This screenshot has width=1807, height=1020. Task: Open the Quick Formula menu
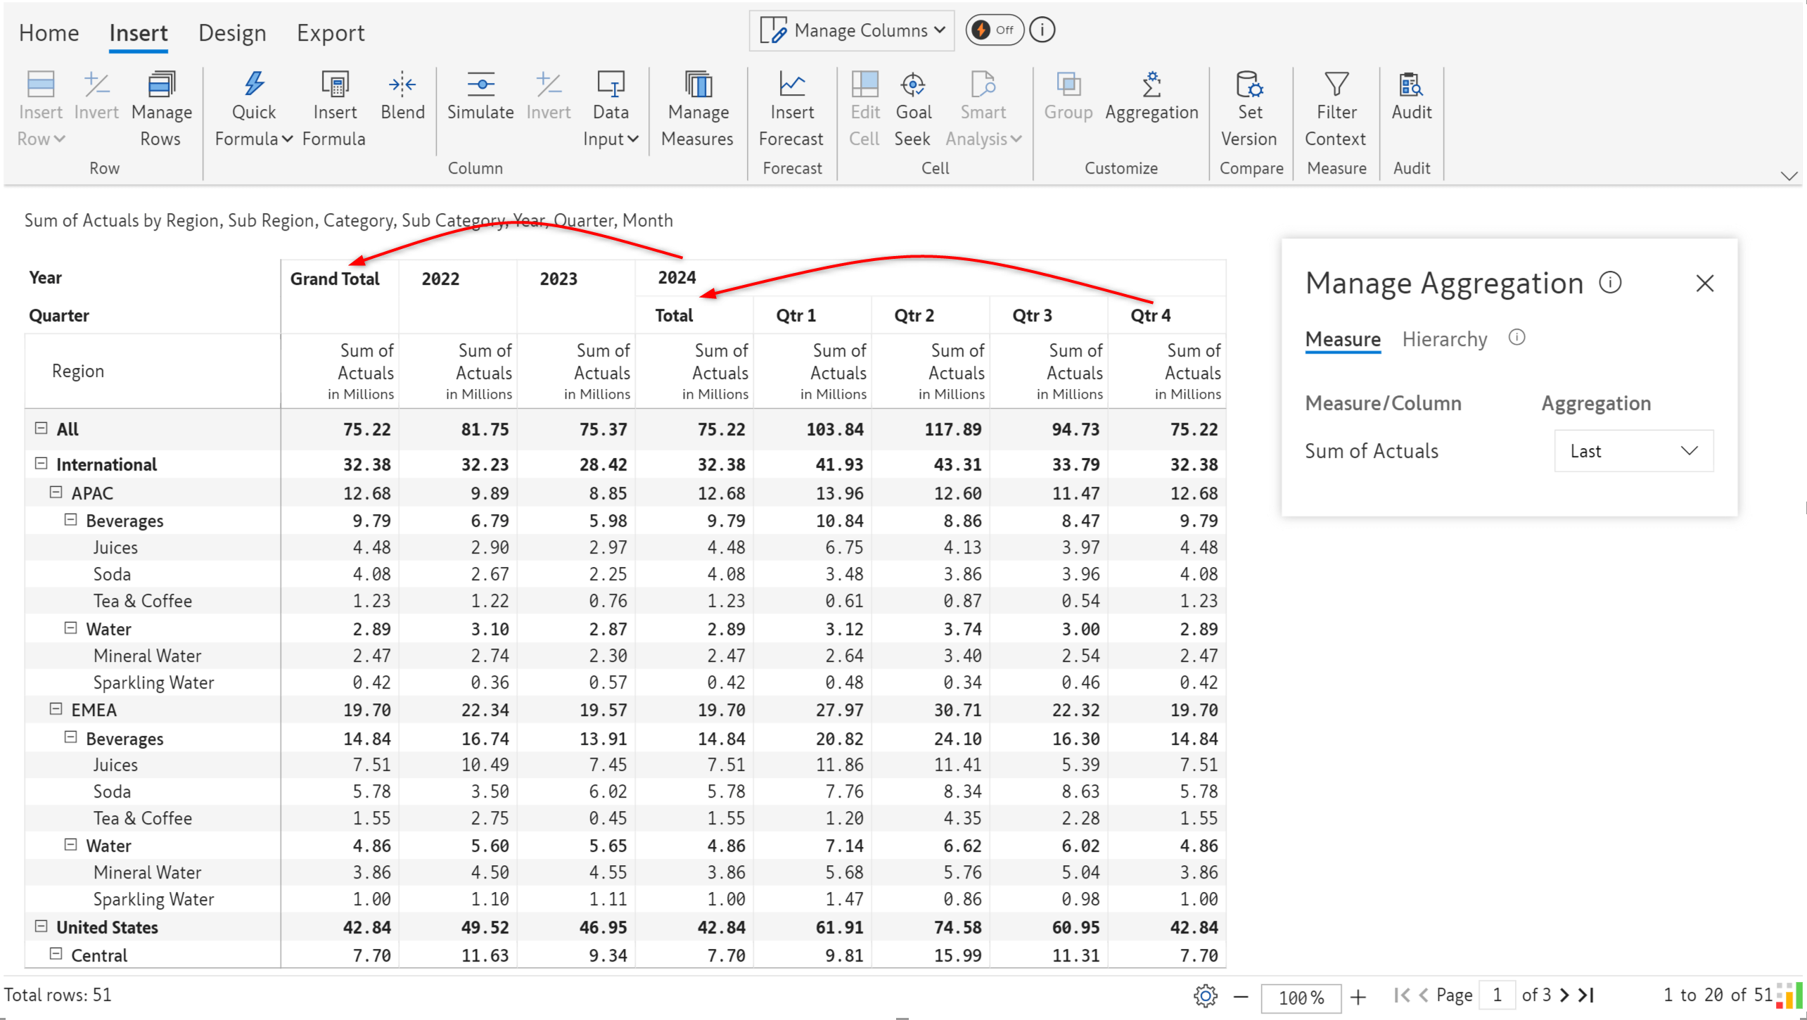tap(253, 109)
